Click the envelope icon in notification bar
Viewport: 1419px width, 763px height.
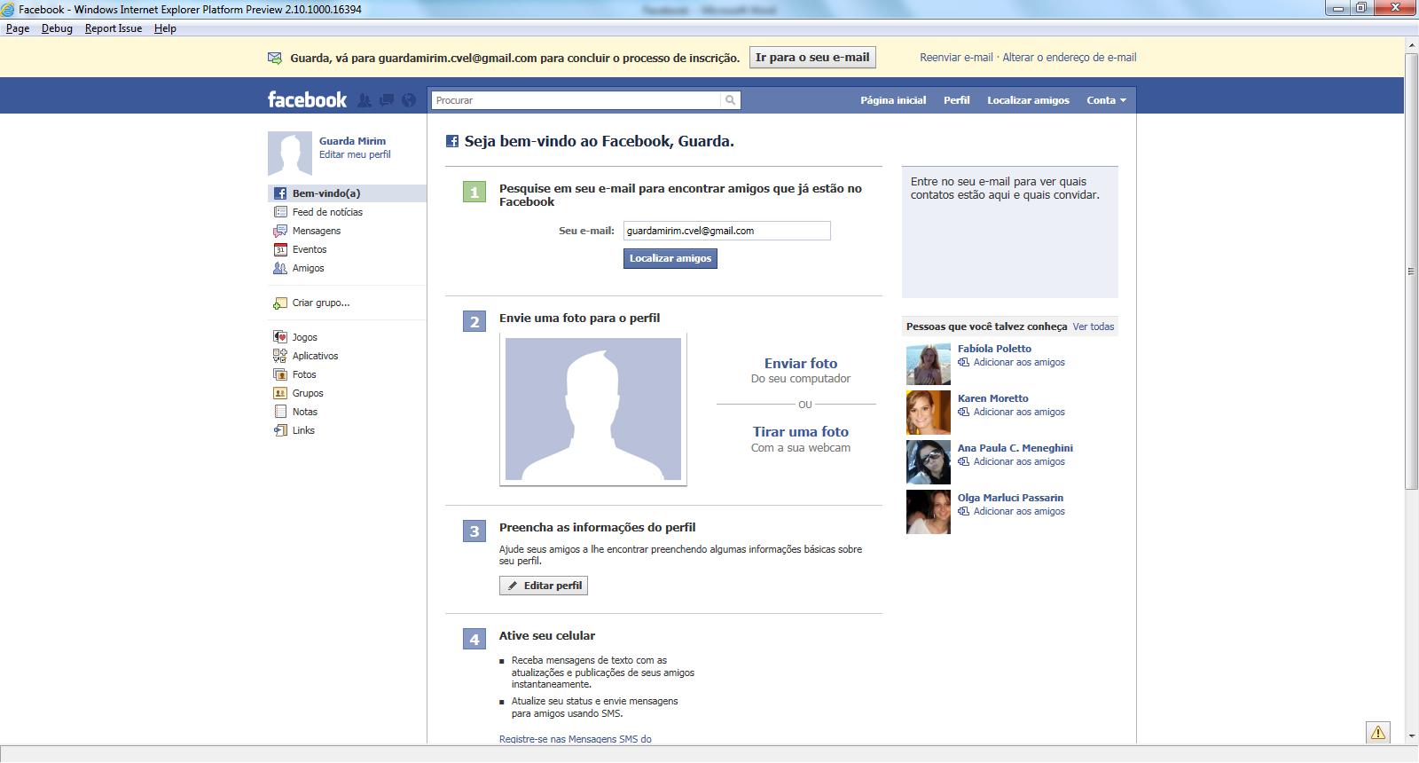(275, 58)
